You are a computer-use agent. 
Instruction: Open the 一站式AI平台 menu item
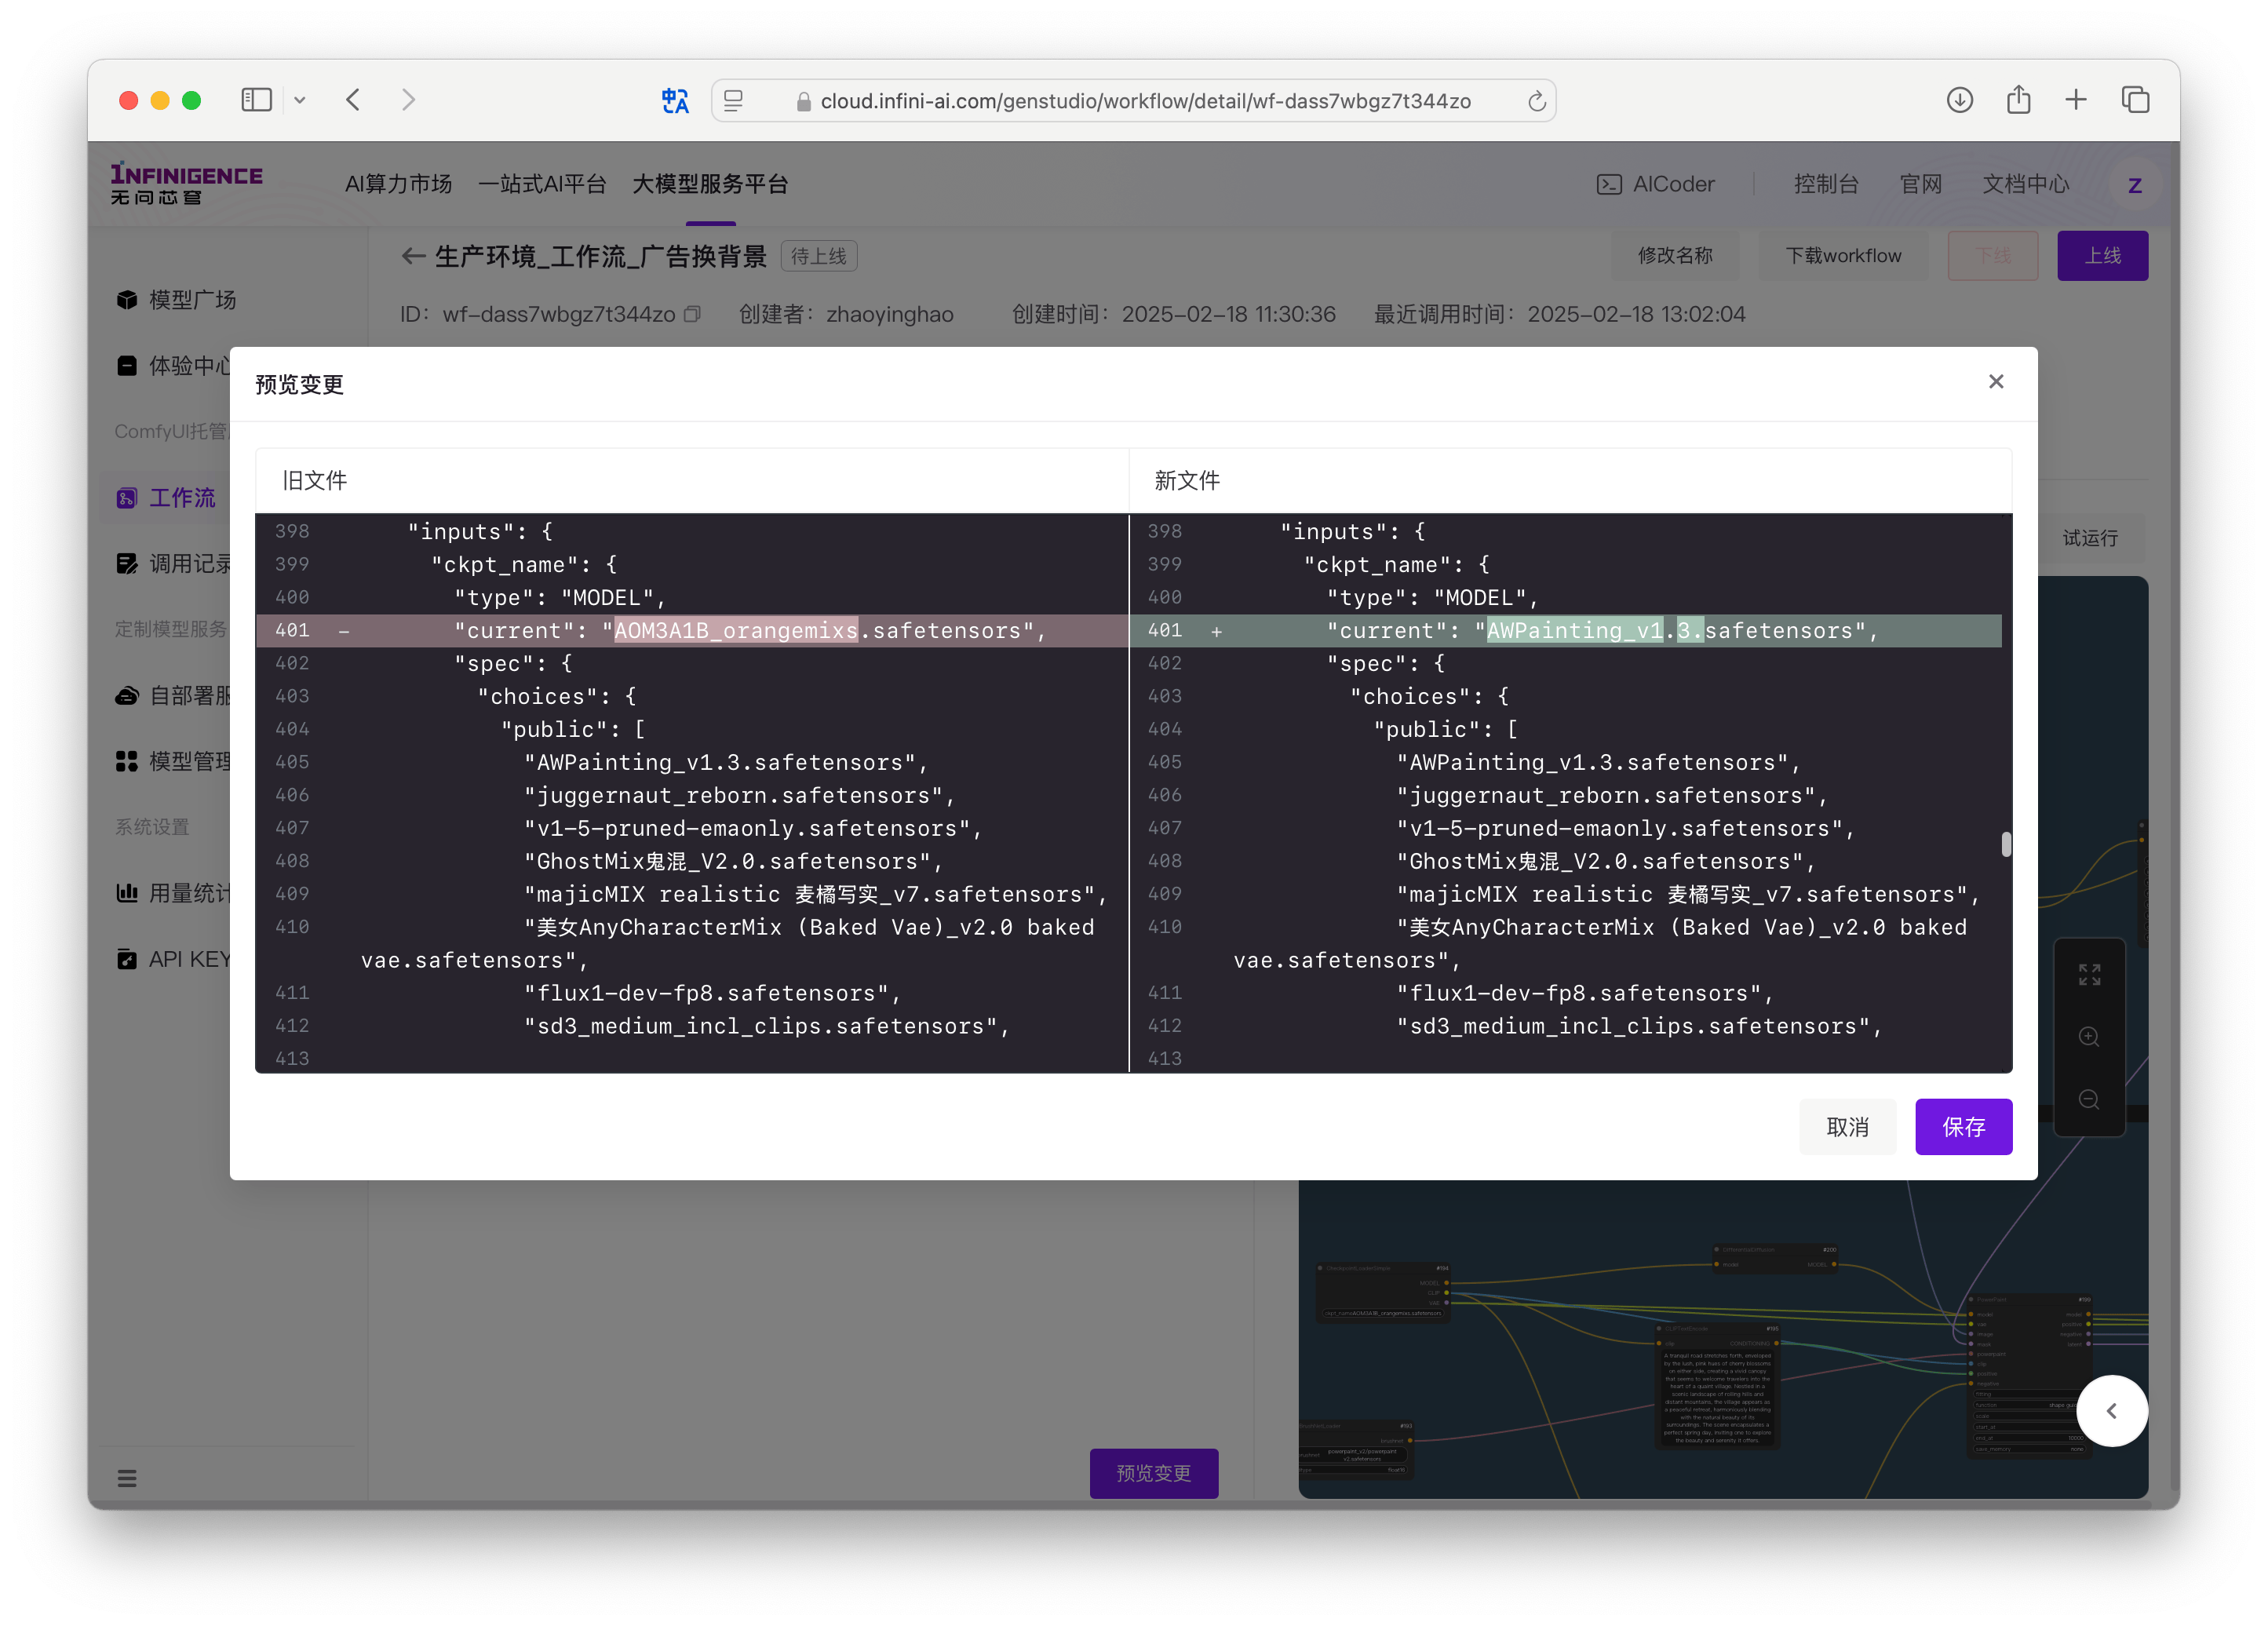pyautogui.click(x=542, y=184)
